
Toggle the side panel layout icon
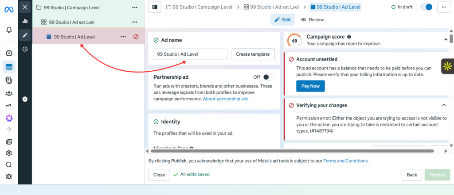(x=155, y=7)
